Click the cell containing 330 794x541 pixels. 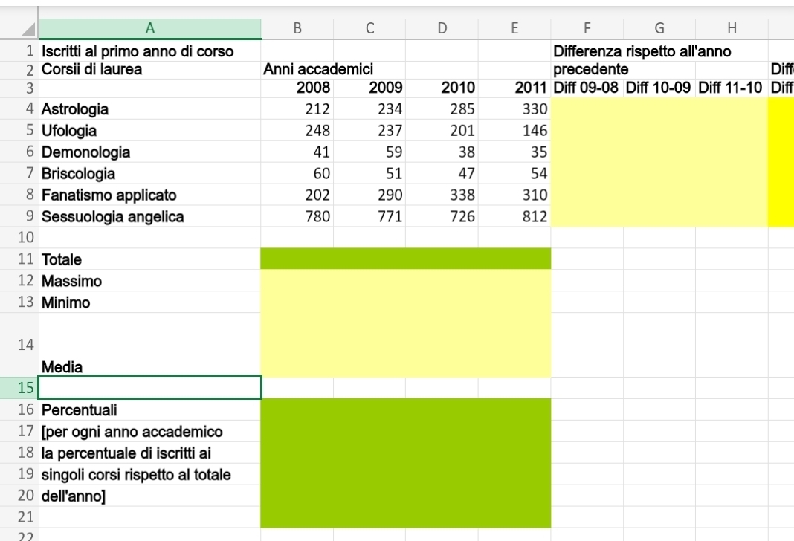tap(514, 109)
